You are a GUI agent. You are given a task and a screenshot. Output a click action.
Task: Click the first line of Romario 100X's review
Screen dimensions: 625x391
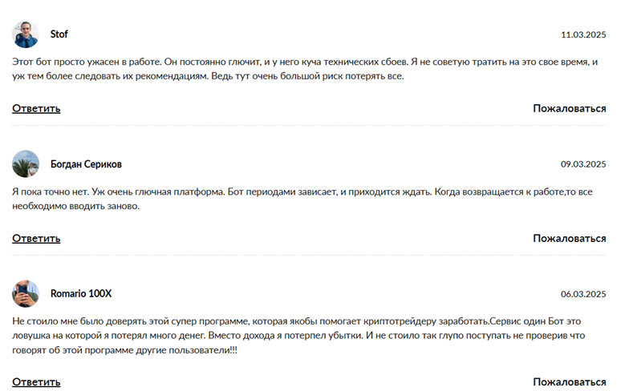(305, 320)
